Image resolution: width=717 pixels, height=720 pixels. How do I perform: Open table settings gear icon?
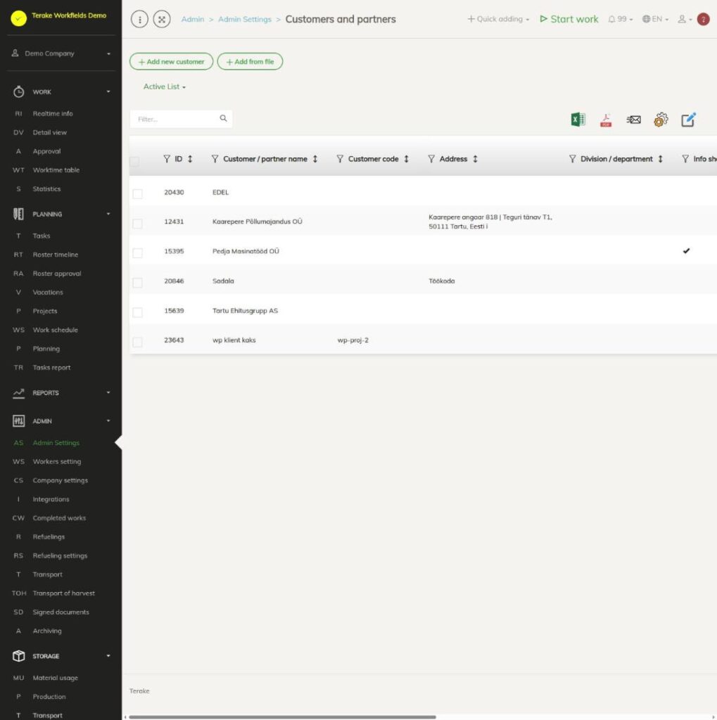(661, 120)
